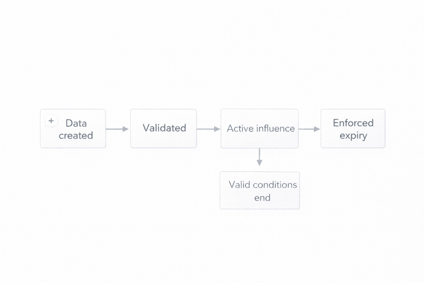Click the "Valid conditions end" text label
The width and height of the screenshot is (424, 283).
pyautogui.click(x=263, y=191)
